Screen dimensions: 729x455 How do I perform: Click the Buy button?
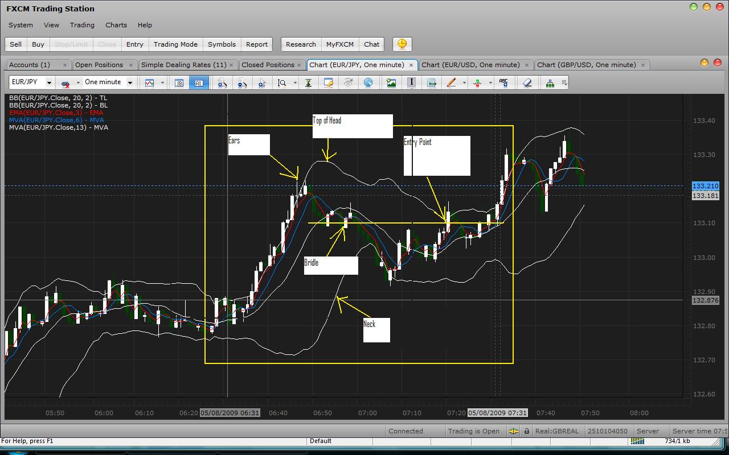pos(38,44)
